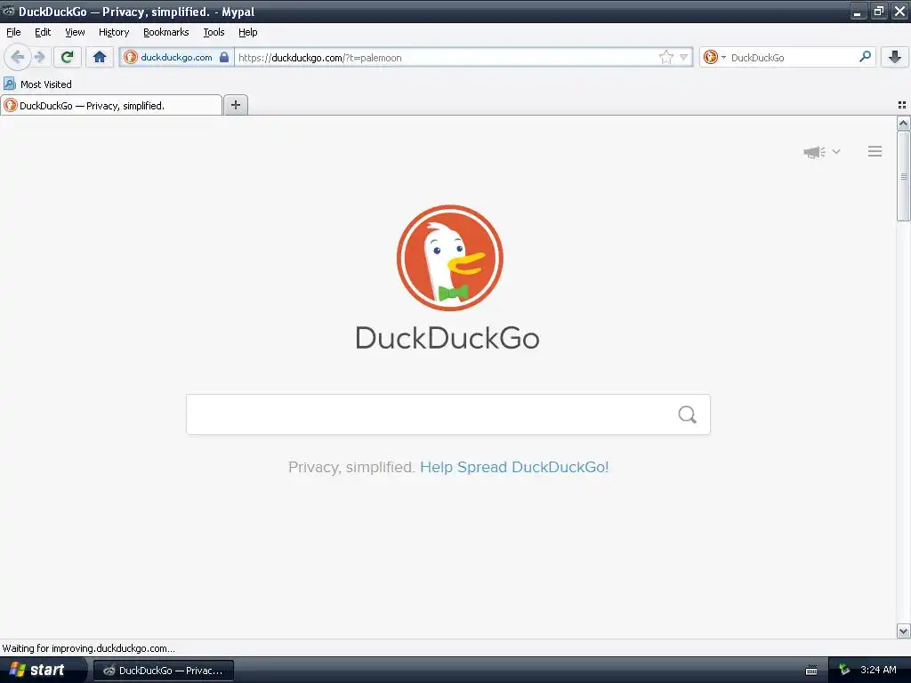
Task: Open address bar history dropdown arrow
Action: 684,57
